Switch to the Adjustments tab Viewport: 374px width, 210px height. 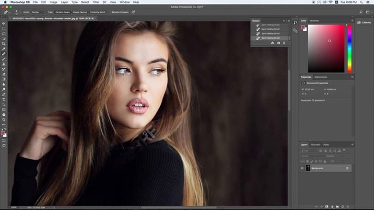pyautogui.click(x=321, y=77)
